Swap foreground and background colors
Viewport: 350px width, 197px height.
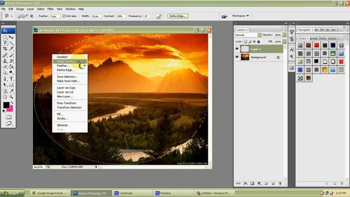tap(12, 102)
